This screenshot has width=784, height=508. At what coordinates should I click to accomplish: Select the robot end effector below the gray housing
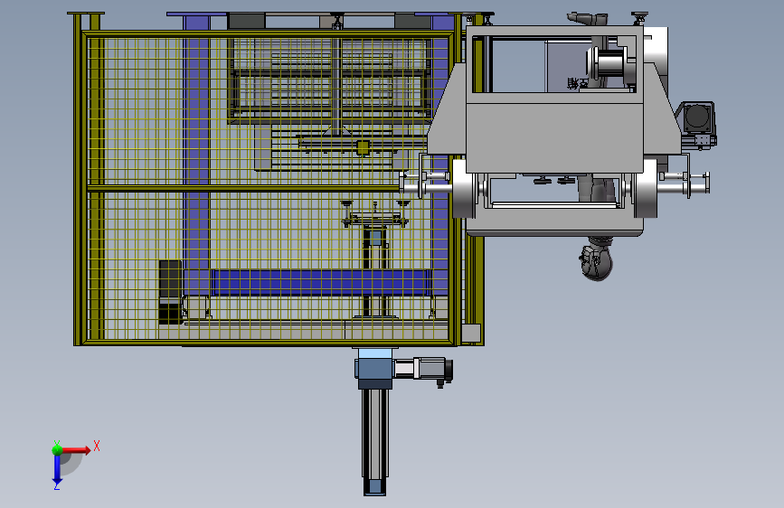pyautogui.click(x=597, y=259)
